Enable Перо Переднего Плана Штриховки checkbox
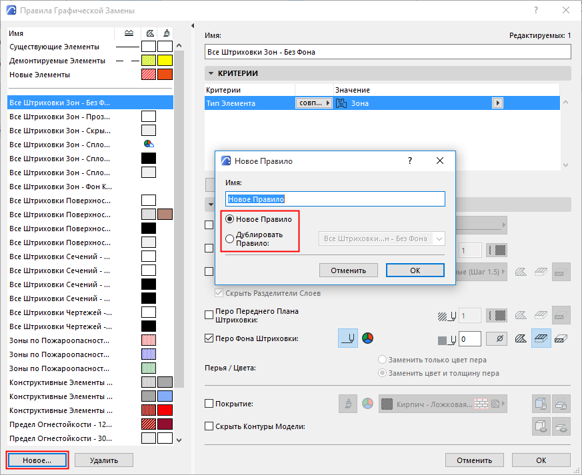This screenshot has height=475, width=582. pos(209,315)
